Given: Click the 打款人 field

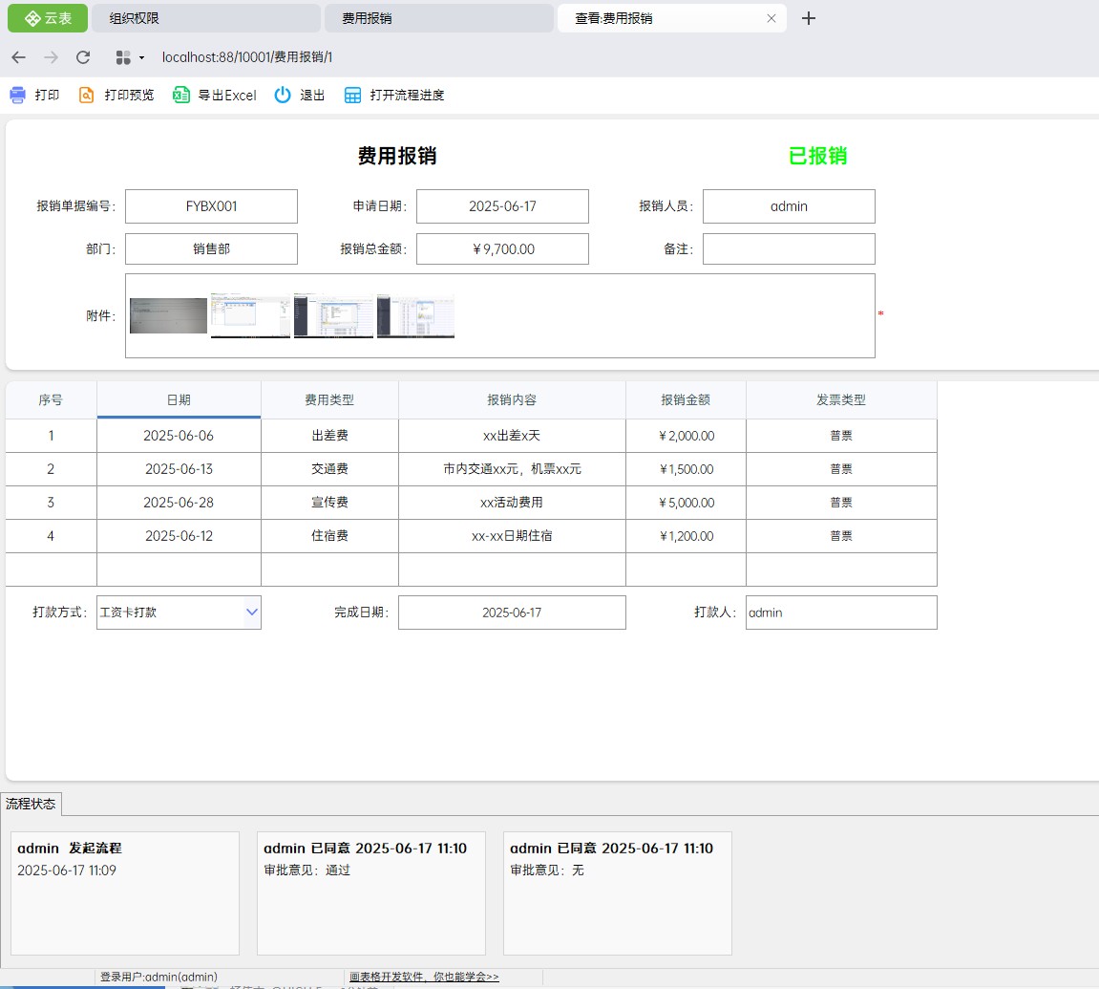Looking at the screenshot, I should (841, 613).
